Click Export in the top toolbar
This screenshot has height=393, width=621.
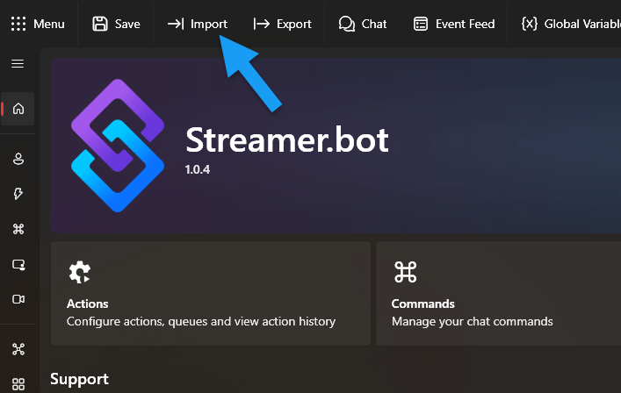282,24
